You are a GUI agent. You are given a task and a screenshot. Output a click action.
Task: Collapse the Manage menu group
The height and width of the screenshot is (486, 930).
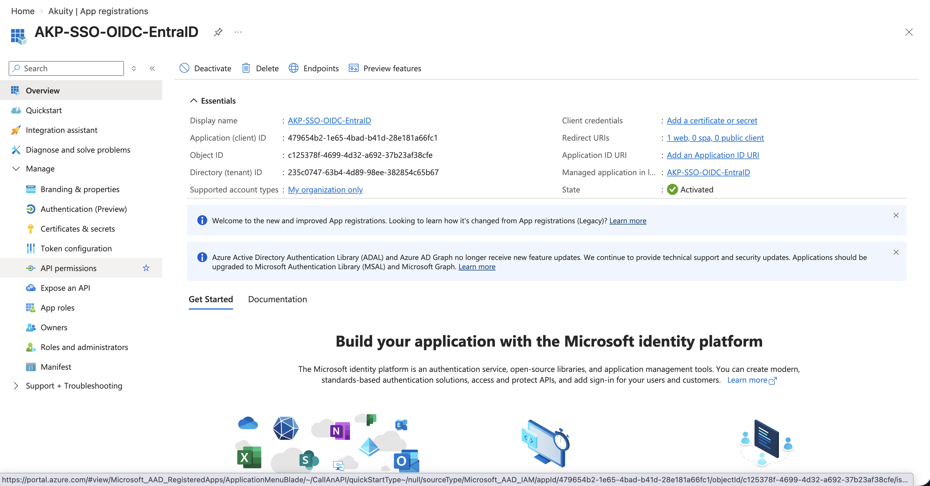[15, 169]
